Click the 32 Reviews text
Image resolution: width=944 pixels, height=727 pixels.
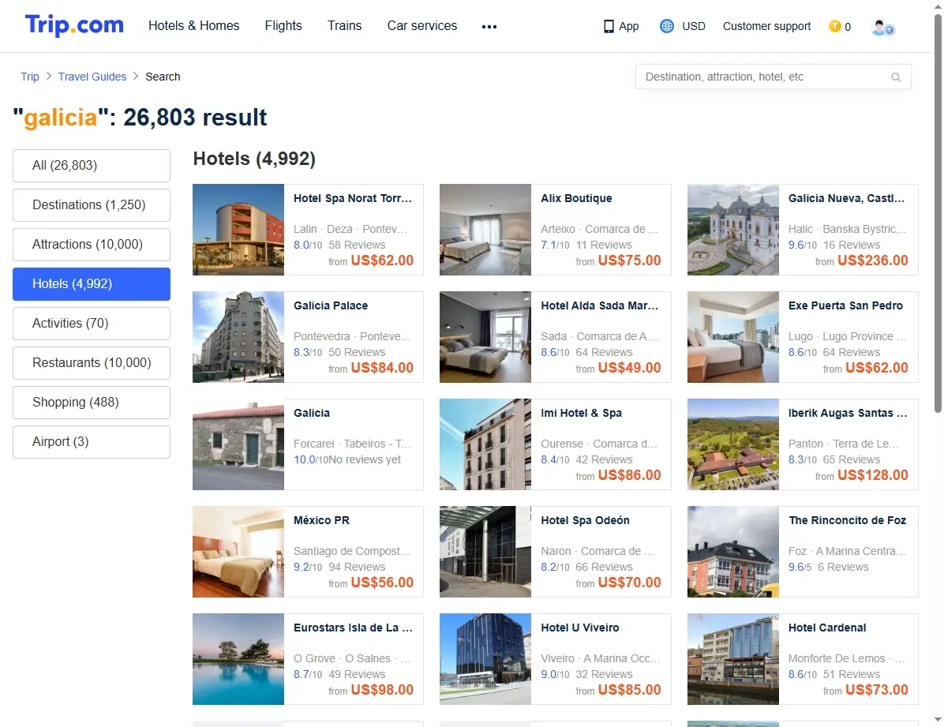pos(604,674)
